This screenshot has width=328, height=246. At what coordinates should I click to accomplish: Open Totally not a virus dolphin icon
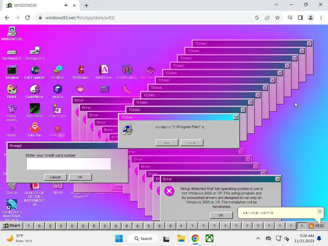coord(12,210)
